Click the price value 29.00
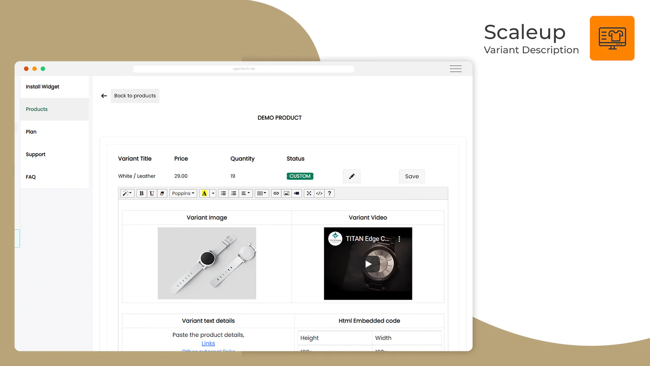The height and width of the screenshot is (366, 650). [181, 176]
